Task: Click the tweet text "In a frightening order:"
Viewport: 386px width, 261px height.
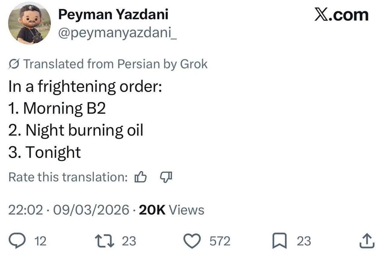Action: 85,86
